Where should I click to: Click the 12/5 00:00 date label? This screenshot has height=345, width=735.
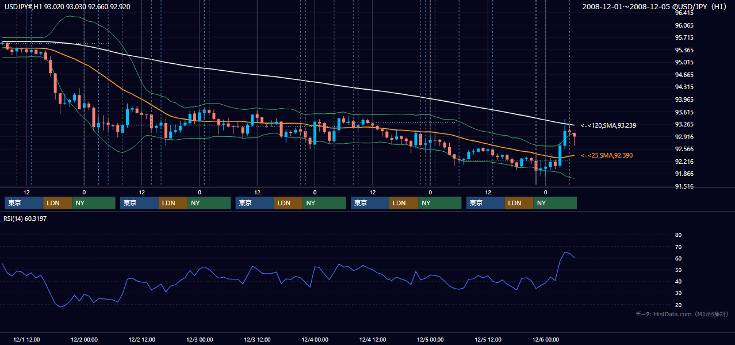click(430, 340)
